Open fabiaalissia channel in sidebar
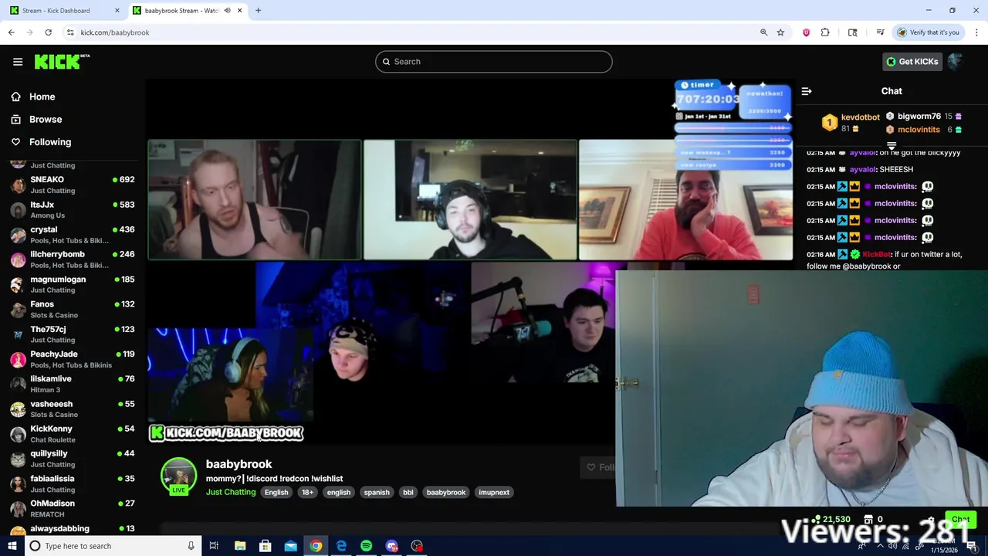The height and width of the screenshot is (556, 988). 73,483
